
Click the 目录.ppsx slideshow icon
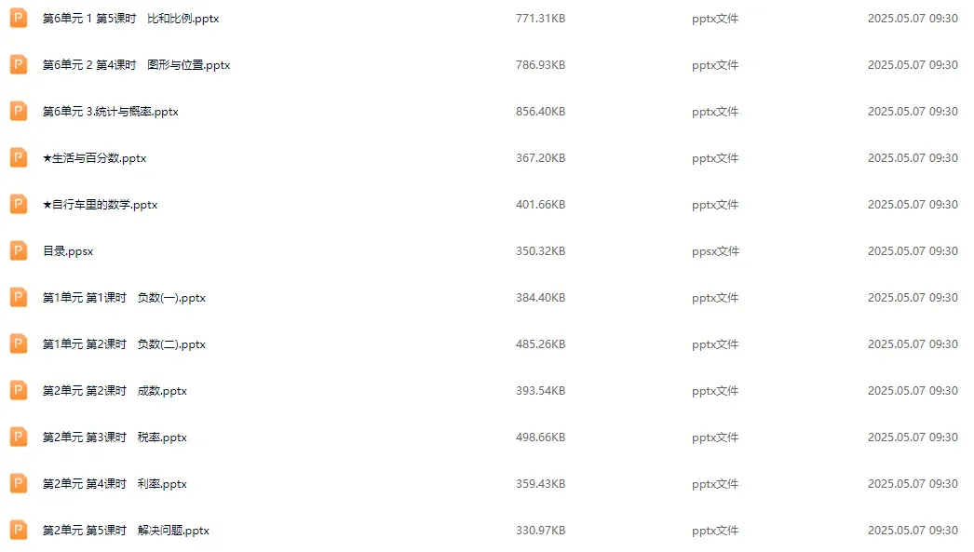(x=19, y=250)
